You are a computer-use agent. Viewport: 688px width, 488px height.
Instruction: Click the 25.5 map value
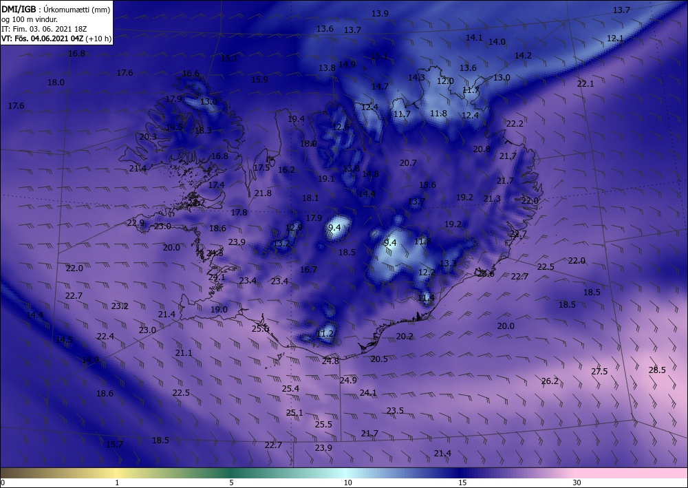(323, 425)
